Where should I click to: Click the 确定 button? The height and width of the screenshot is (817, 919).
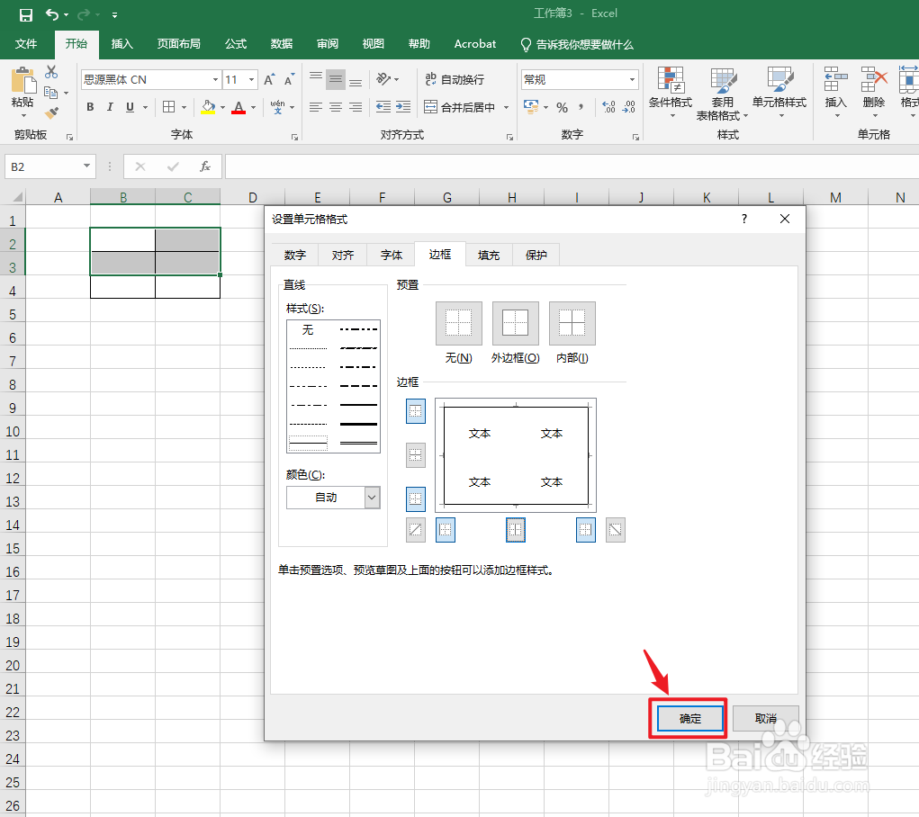click(689, 719)
